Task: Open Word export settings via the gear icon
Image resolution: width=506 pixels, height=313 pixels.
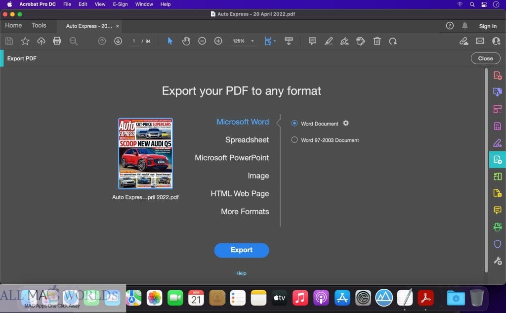Action: 346,123
